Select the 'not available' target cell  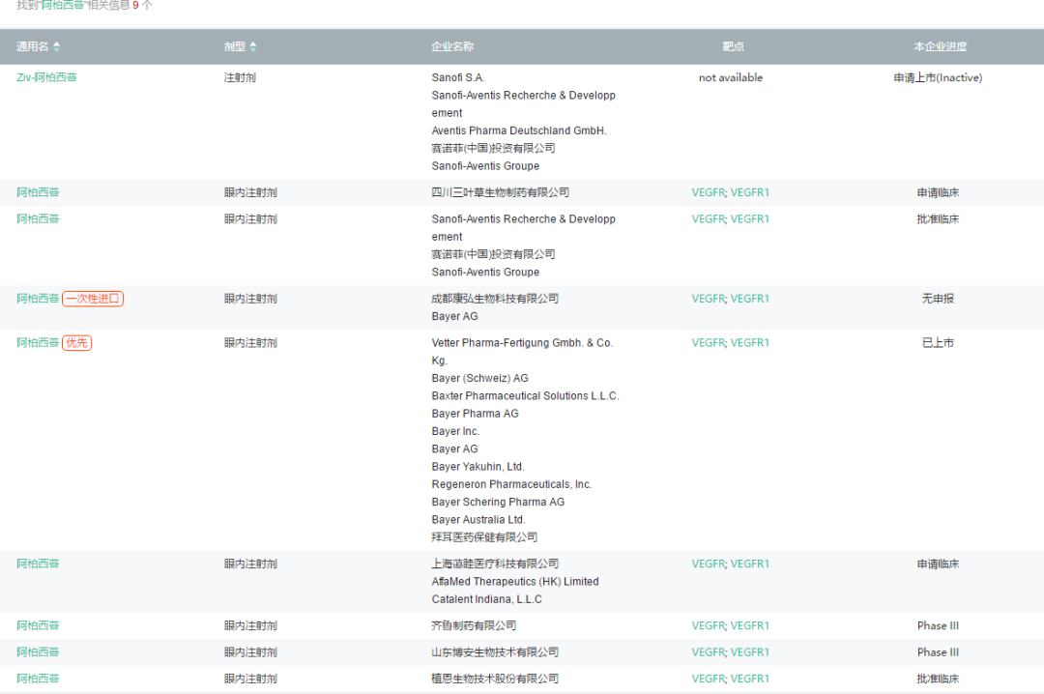[731, 77]
